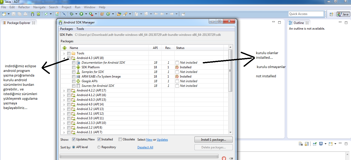
Task: Expand the Android 2.3.3 (API 10) group
Action: [x=64, y=123]
